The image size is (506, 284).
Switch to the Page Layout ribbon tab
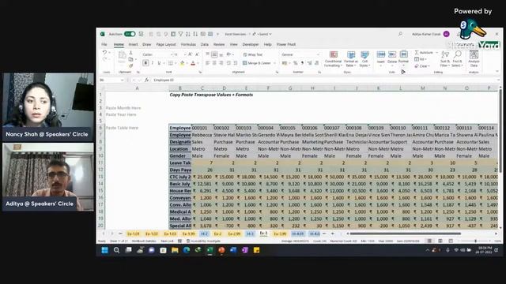pyautogui.click(x=166, y=44)
